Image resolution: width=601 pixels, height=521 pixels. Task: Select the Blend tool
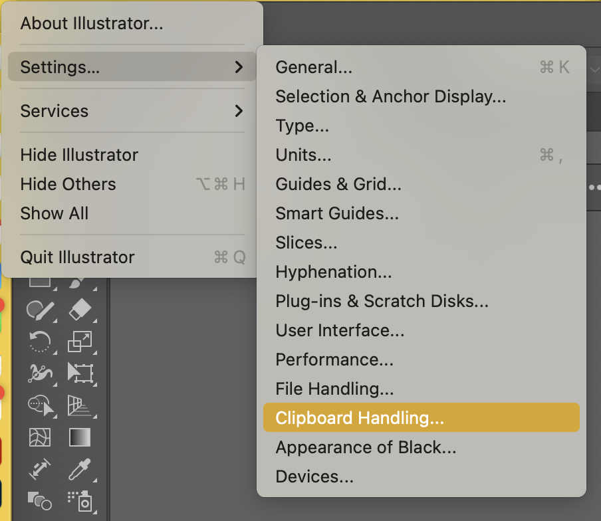click(x=40, y=500)
